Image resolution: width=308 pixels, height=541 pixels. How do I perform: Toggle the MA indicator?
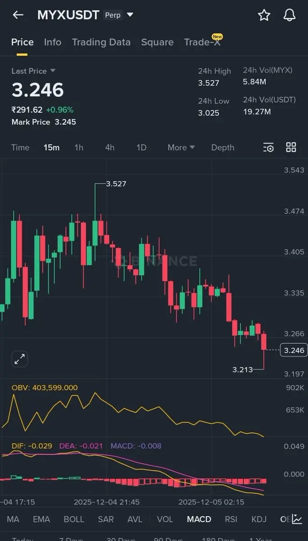click(x=13, y=519)
